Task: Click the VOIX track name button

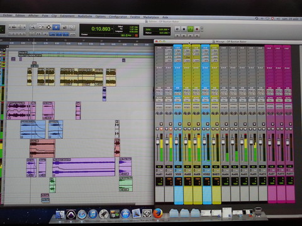Action: click(178, 174)
